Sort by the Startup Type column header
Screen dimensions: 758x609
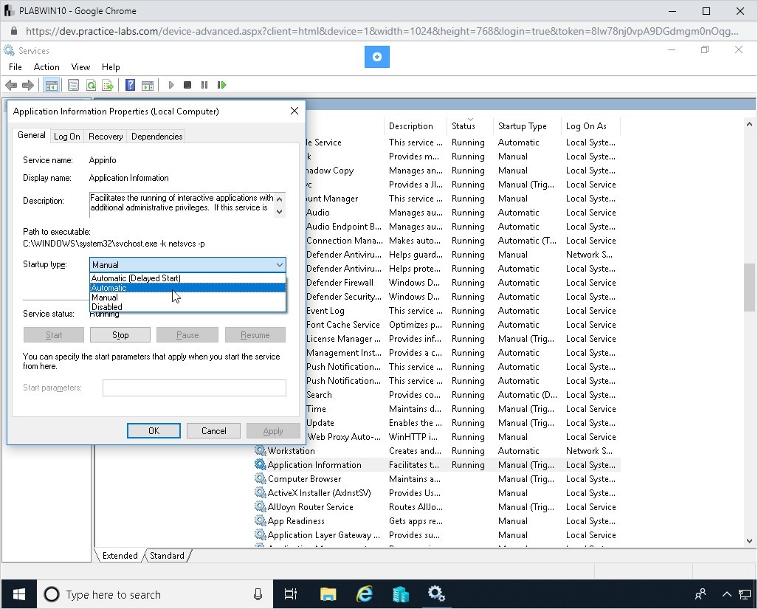click(x=527, y=125)
